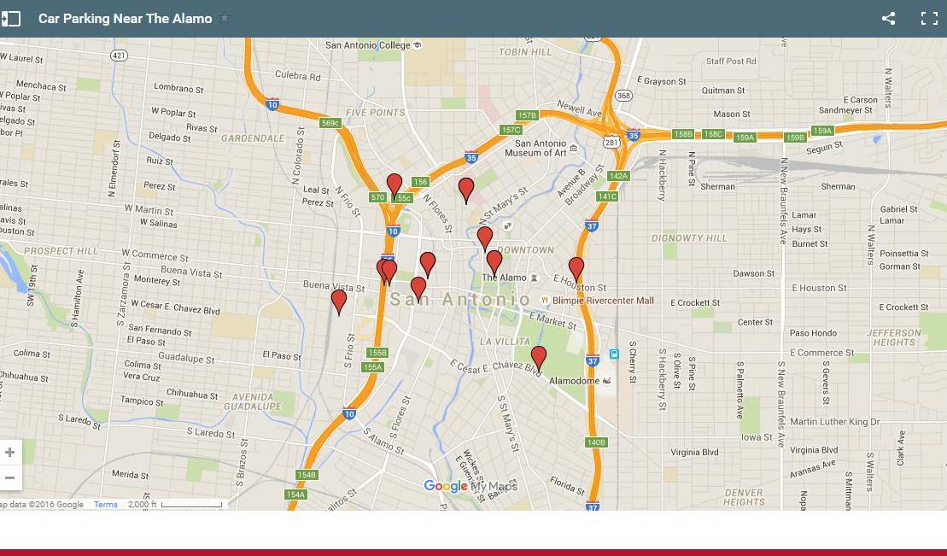Click the Martin Luther King Dr label
The image size is (947, 556).
tap(834, 422)
